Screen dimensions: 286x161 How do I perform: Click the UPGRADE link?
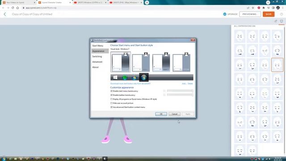coord(232,14)
